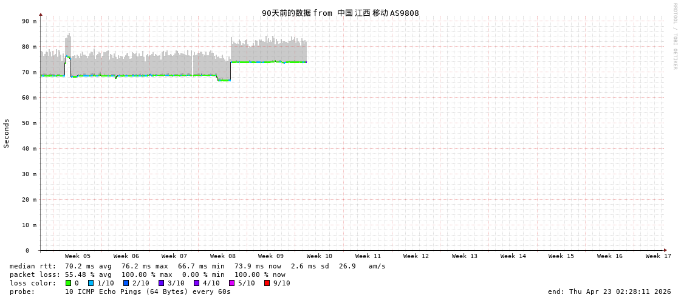Viewport: 681px width, 300px height.
Task: Click the RRDTOOL / TOBI OETIKER watermark
Action: tap(674, 36)
